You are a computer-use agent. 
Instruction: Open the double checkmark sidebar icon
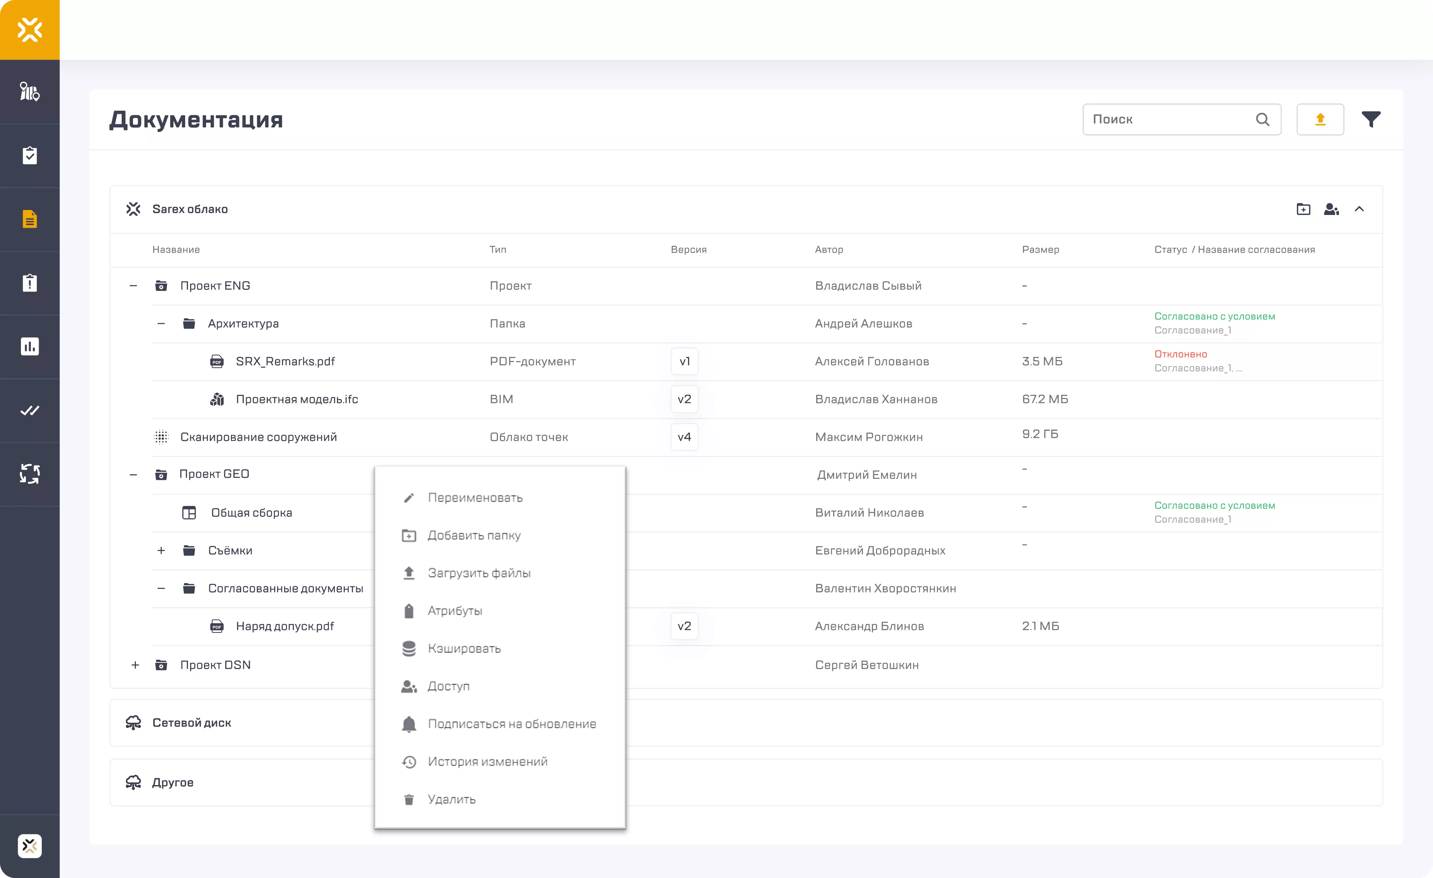click(x=30, y=410)
